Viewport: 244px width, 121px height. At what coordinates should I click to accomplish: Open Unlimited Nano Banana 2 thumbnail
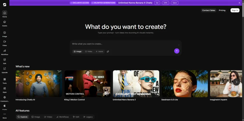point(136,84)
